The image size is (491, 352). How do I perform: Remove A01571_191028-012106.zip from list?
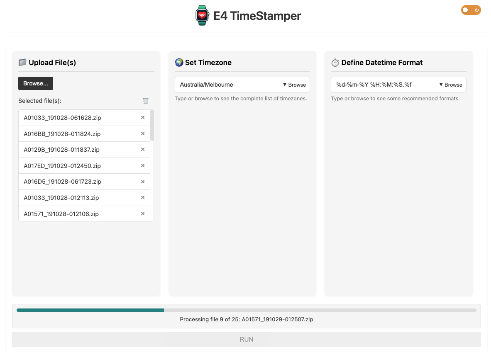[x=143, y=214]
